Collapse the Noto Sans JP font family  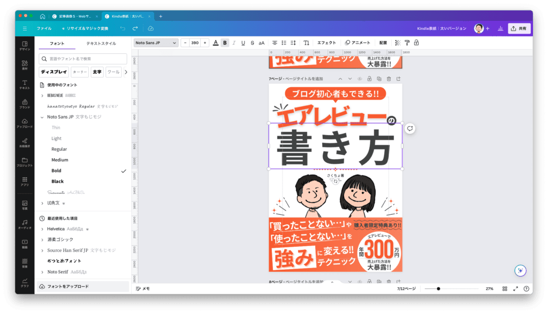click(x=42, y=117)
